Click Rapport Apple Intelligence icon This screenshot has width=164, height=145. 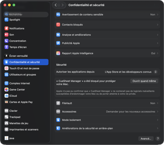[58, 53]
